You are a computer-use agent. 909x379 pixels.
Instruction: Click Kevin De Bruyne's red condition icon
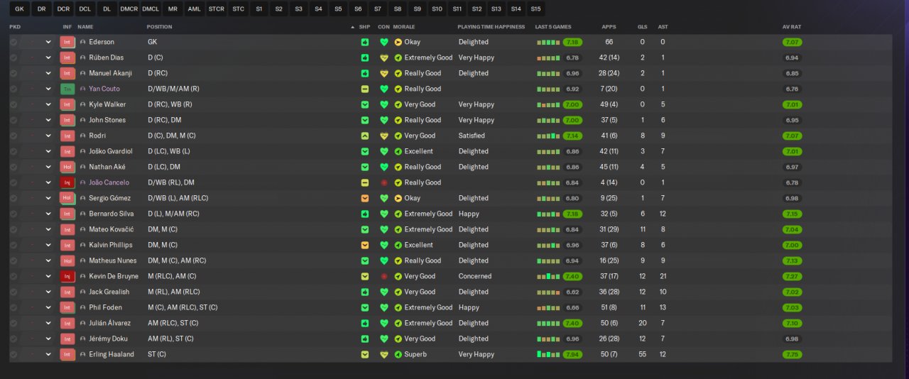click(384, 276)
